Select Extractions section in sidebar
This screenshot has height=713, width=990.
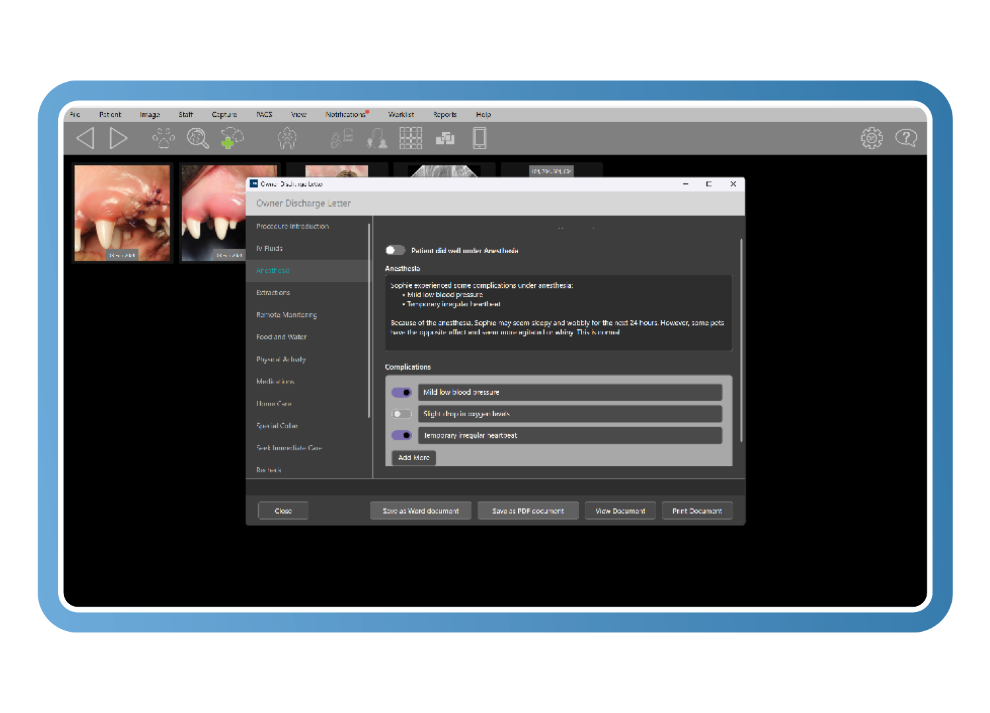[x=273, y=292]
